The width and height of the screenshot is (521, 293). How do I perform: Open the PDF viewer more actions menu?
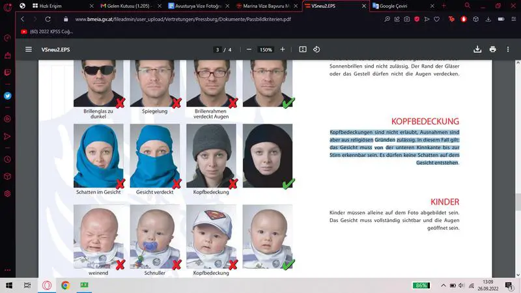pyautogui.click(x=508, y=49)
